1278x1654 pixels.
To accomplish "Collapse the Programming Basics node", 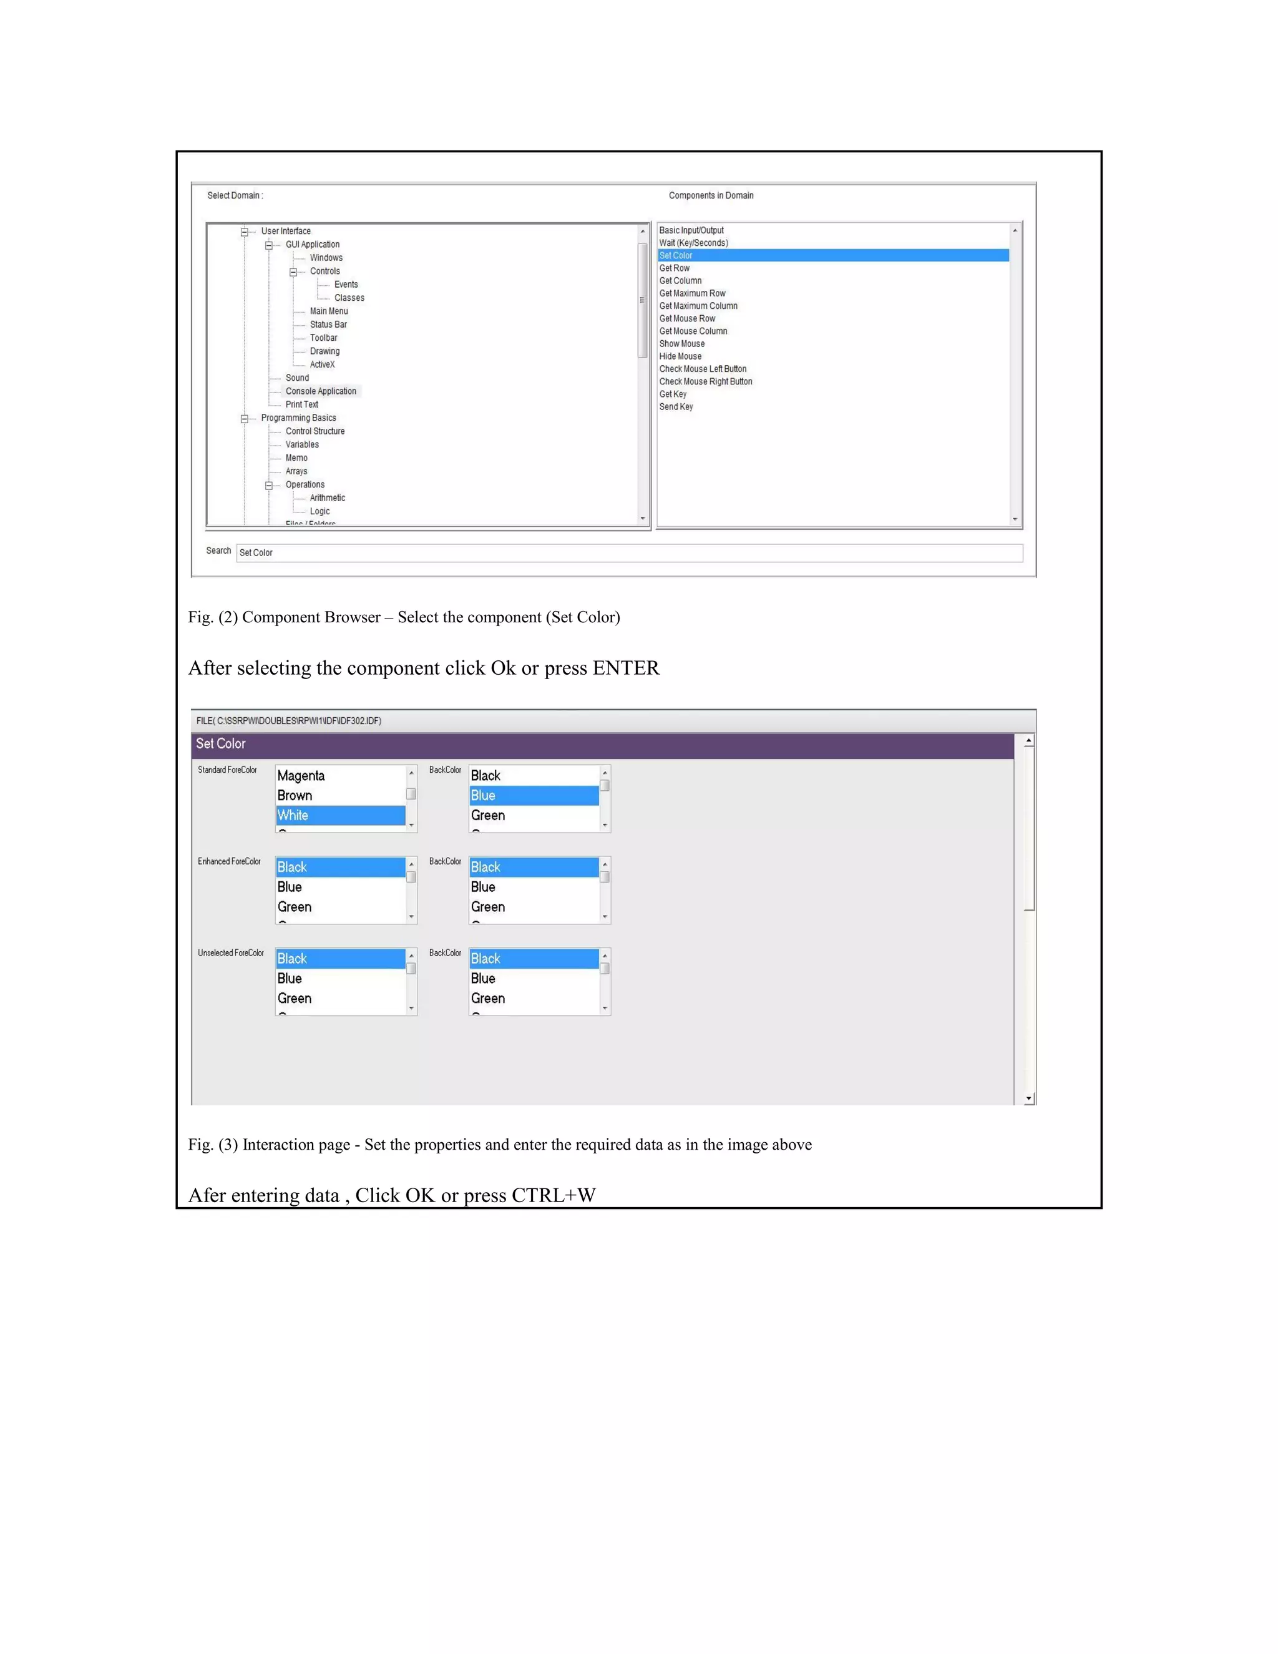I will click(245, 419).
